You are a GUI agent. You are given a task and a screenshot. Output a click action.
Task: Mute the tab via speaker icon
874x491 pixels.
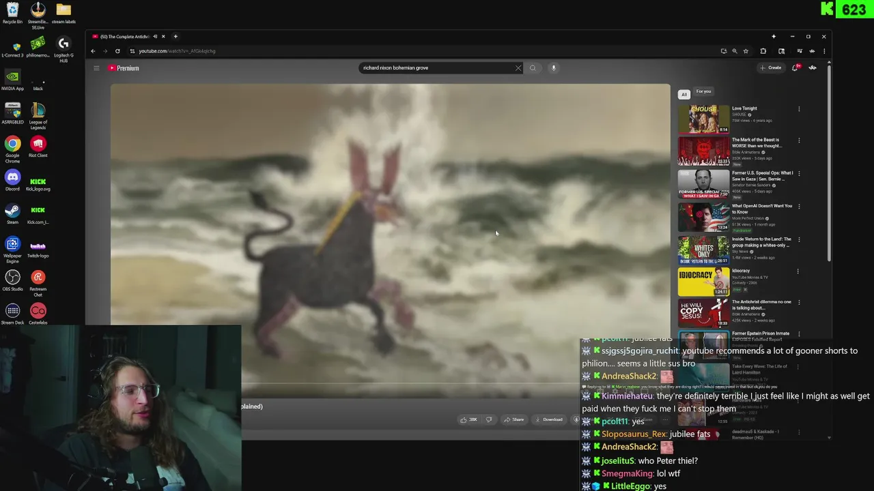[x=155, y=36]
